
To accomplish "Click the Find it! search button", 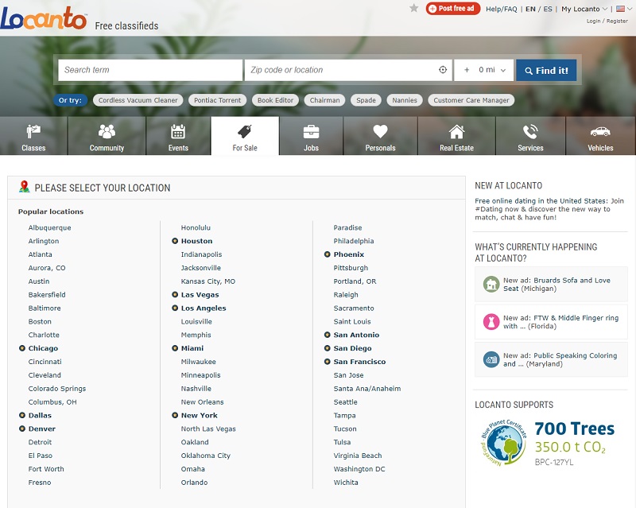I will coord(546,70).
